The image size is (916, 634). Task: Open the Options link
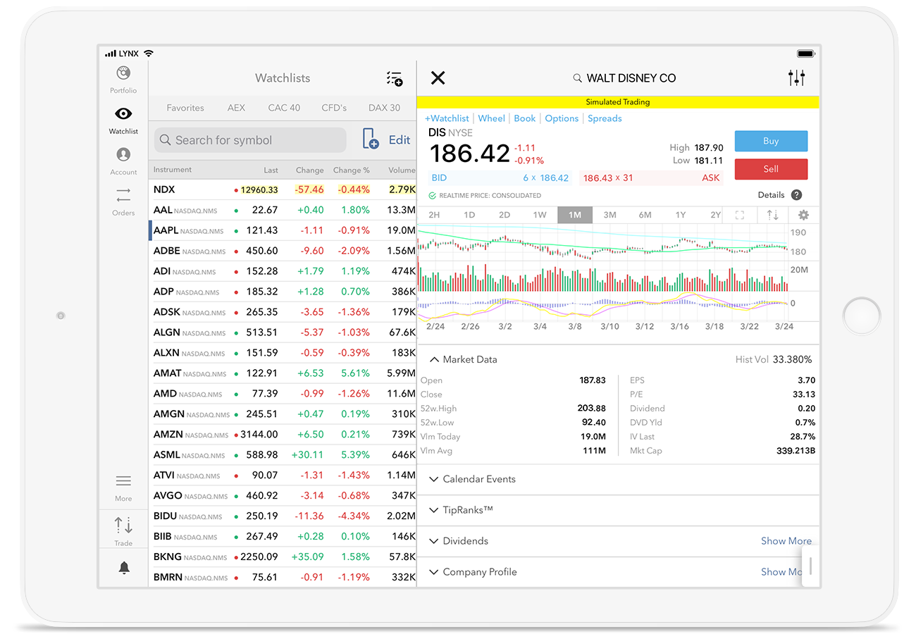point(562,118)
